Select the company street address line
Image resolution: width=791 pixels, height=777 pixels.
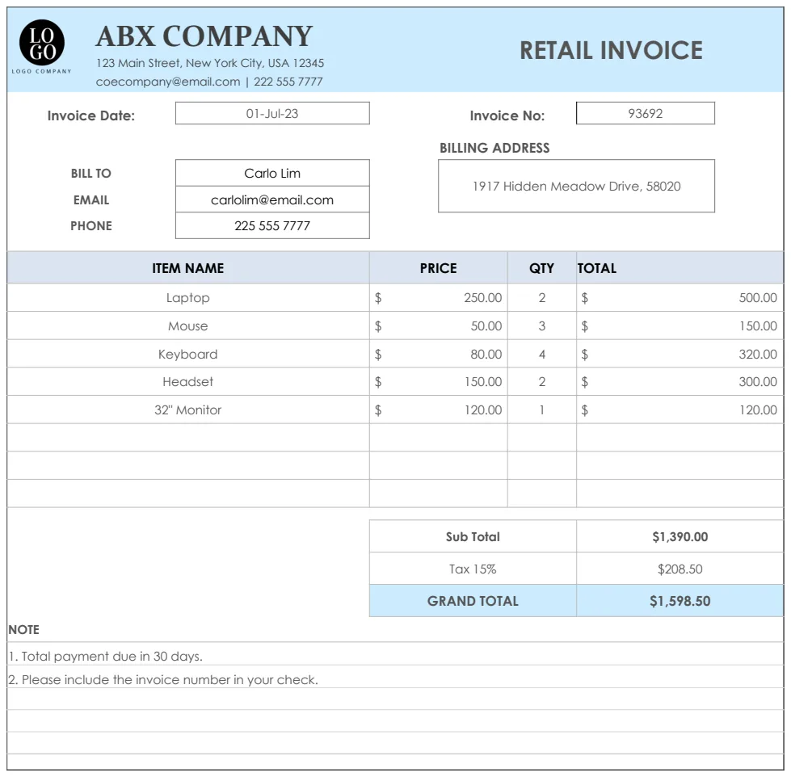[x=210, y=63]
